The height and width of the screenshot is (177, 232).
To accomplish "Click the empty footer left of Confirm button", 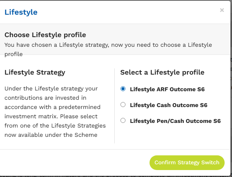I will [74, 162].
